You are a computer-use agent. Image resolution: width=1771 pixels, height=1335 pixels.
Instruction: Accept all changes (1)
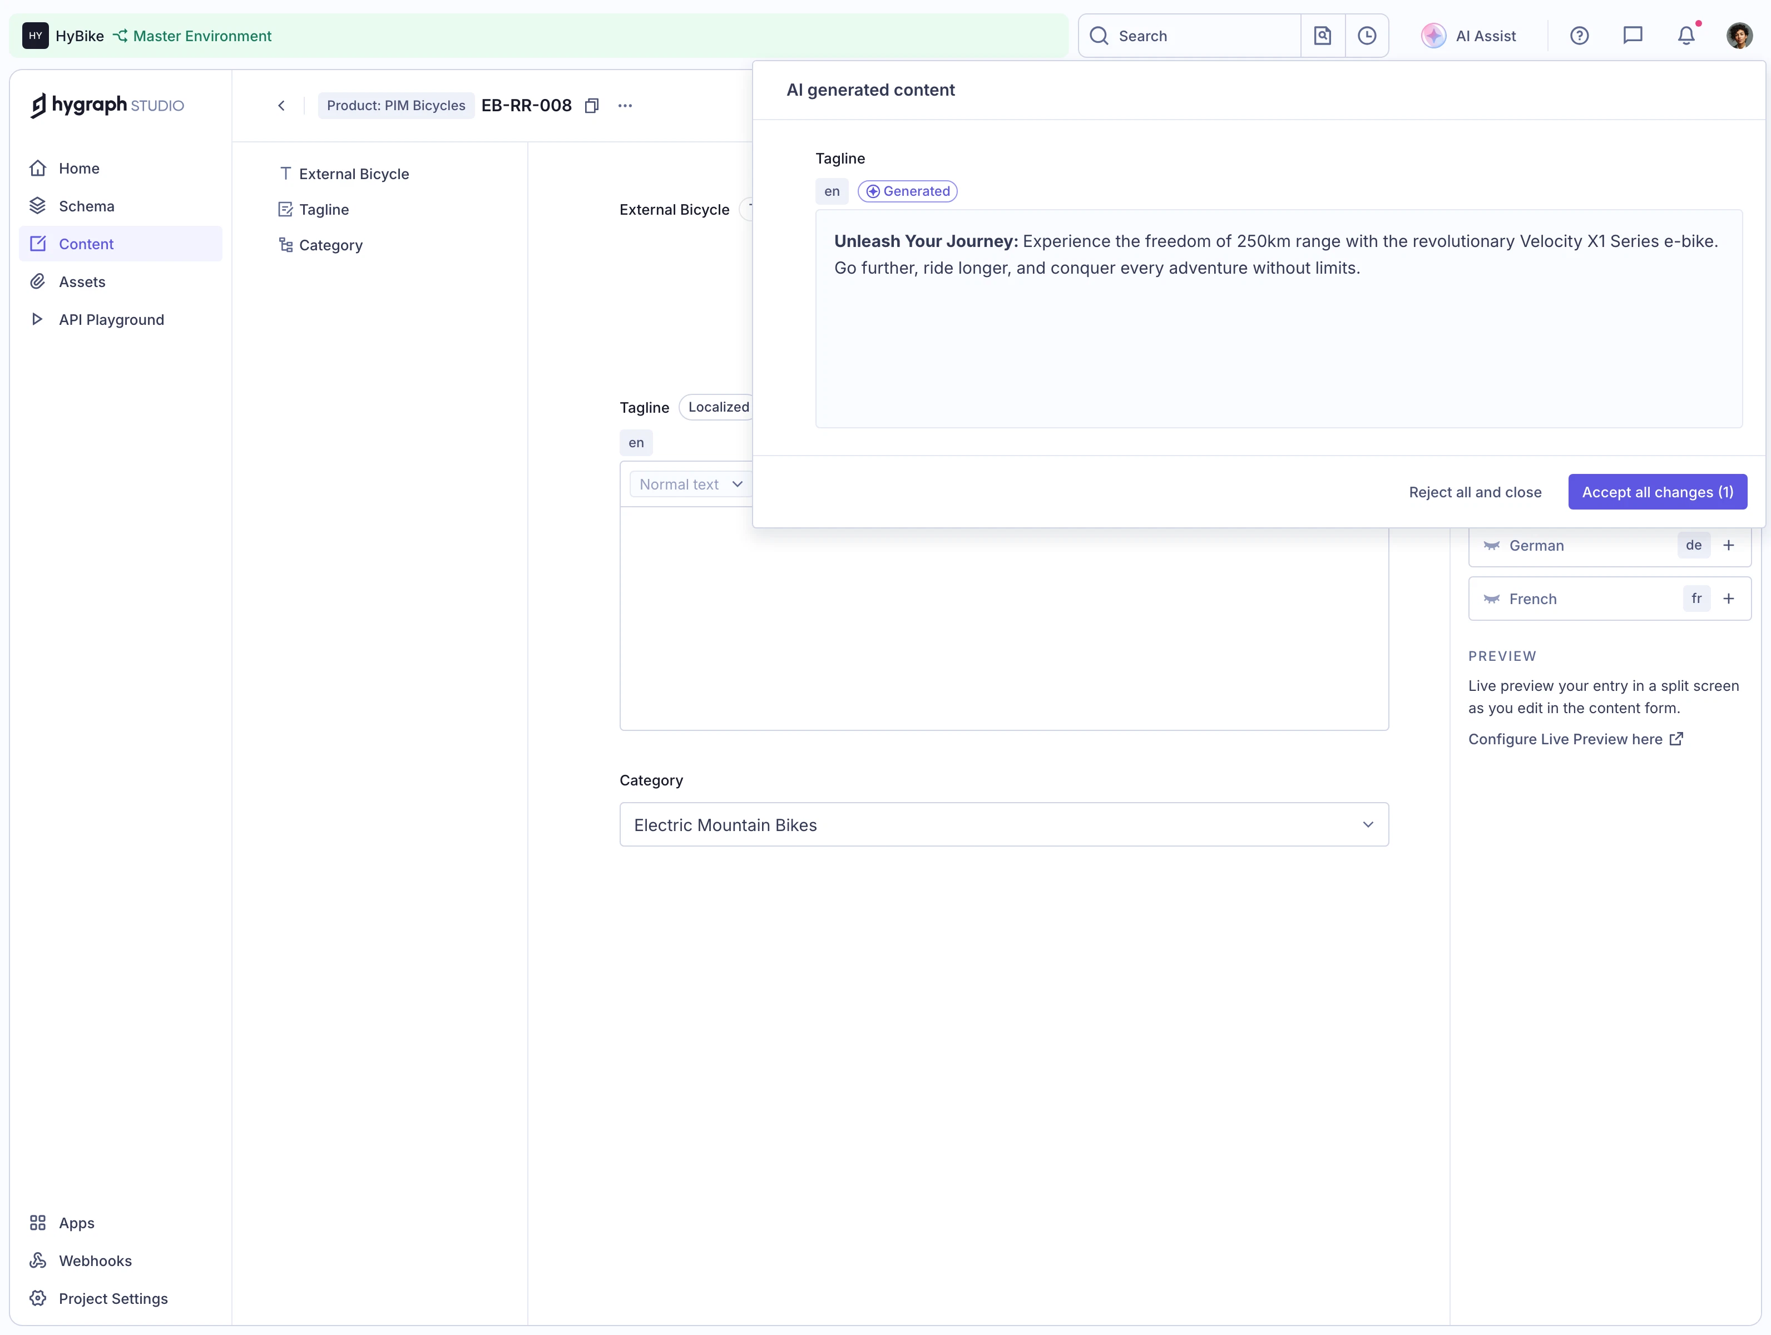pyautogui.click(x=1656, y=492)
